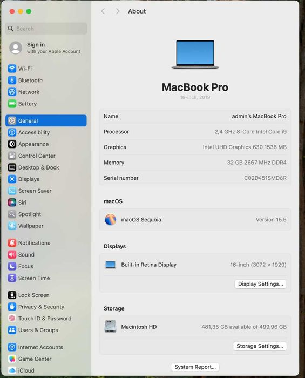Click the Storage section heading
This screenshot has width=305, height=378.
114,308
